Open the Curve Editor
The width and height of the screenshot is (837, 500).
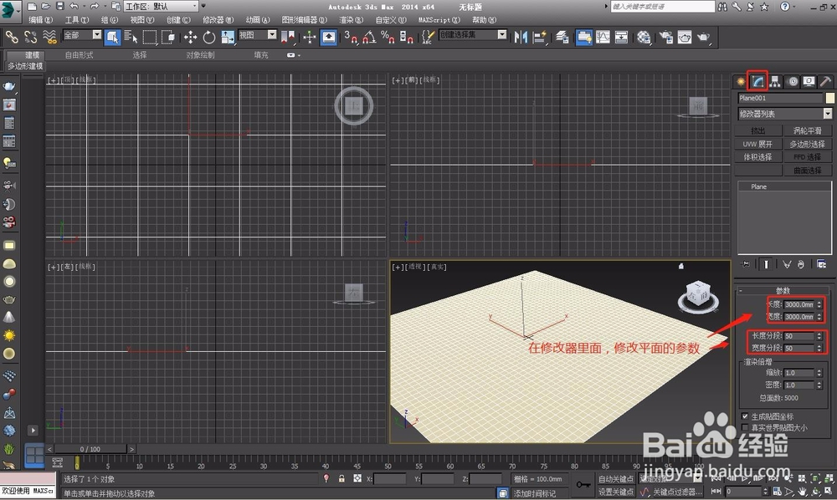603,37
